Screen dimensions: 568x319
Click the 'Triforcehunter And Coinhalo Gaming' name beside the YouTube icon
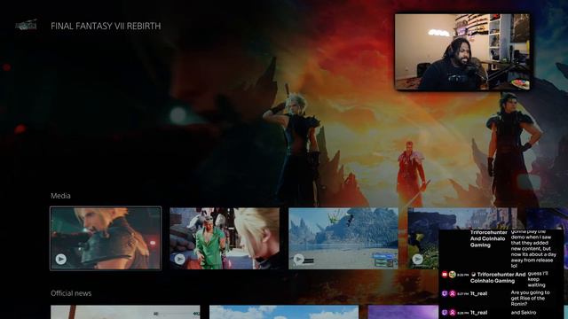498,277
